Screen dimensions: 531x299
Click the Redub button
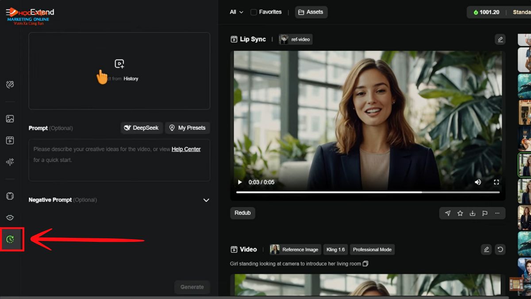[x=242, y=213]
